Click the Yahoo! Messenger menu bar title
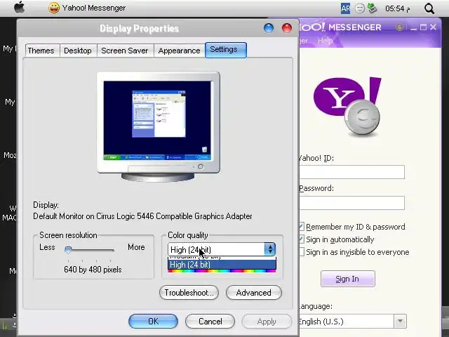This screenshot has width=449, height=337. coord(93,8)
